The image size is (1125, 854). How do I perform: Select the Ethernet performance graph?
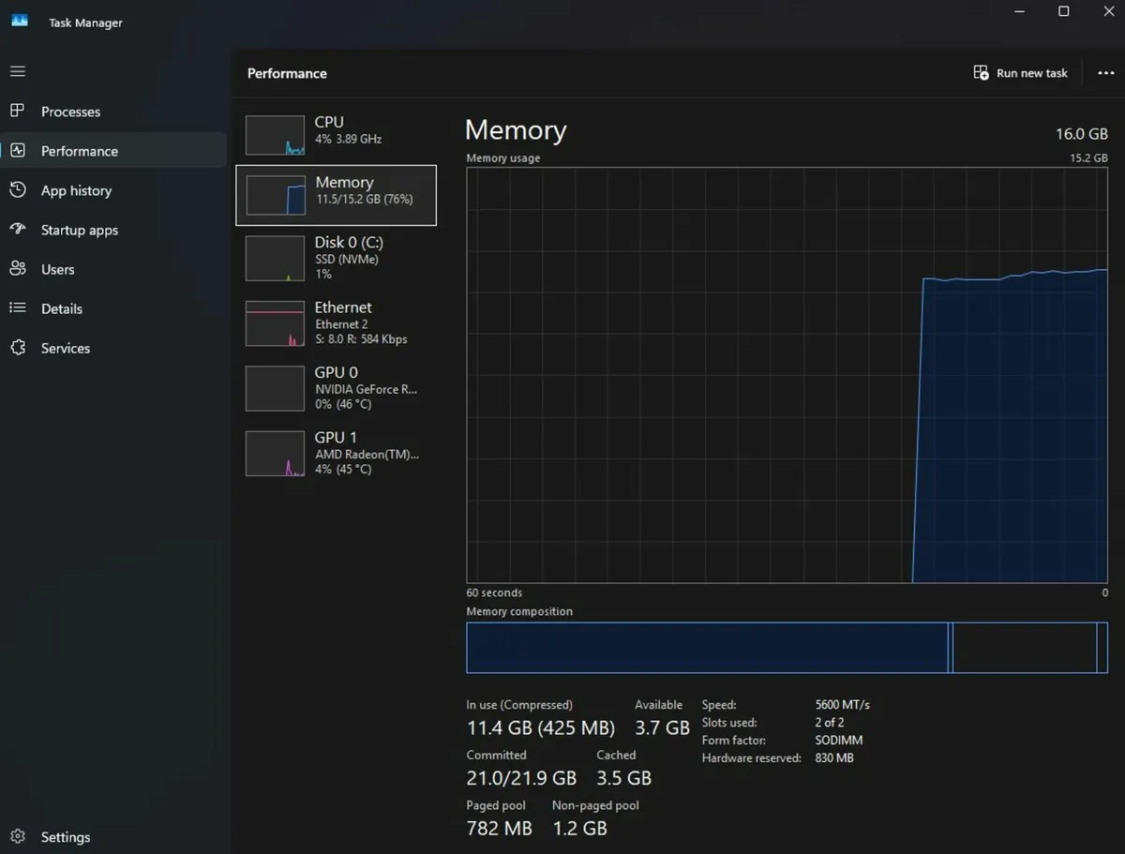[337, 322]
